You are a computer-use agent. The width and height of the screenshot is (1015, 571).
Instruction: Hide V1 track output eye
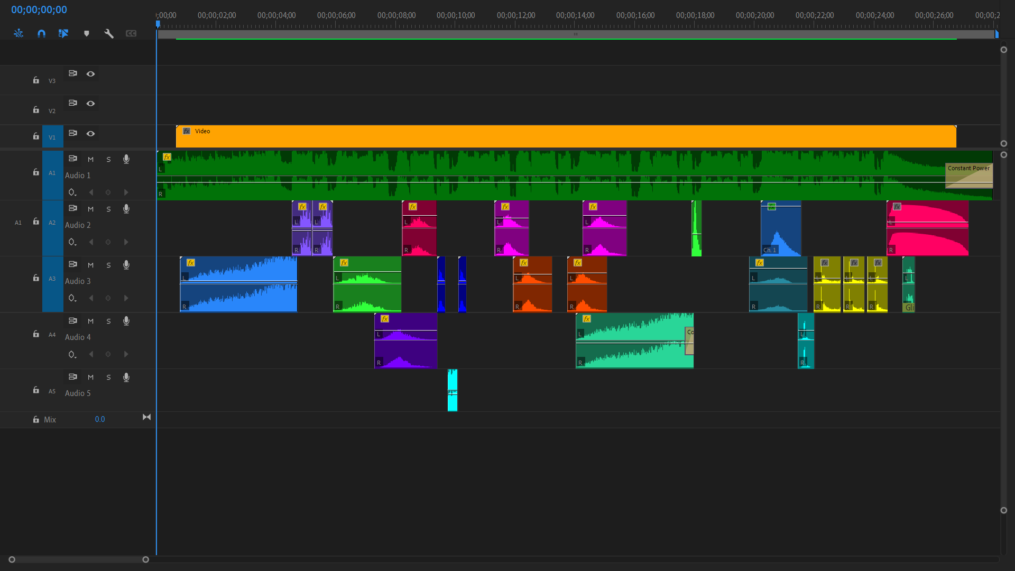(x=90, y=133)
